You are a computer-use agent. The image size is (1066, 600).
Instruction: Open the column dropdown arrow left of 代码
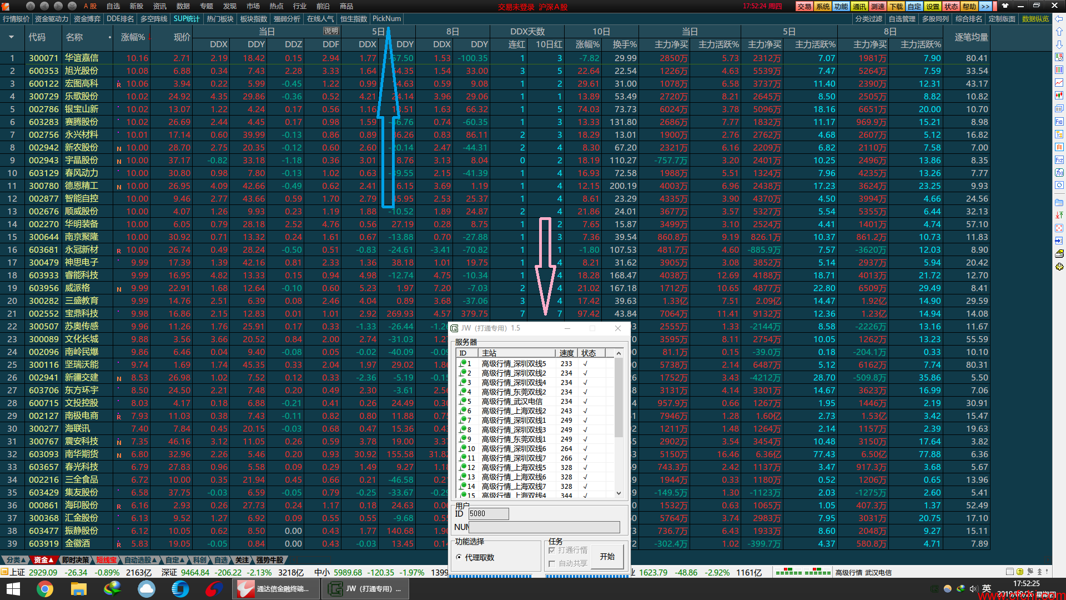point(11,37)
